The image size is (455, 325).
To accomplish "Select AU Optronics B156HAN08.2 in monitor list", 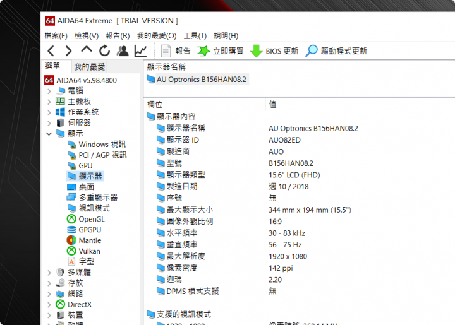I will point(201,80).
